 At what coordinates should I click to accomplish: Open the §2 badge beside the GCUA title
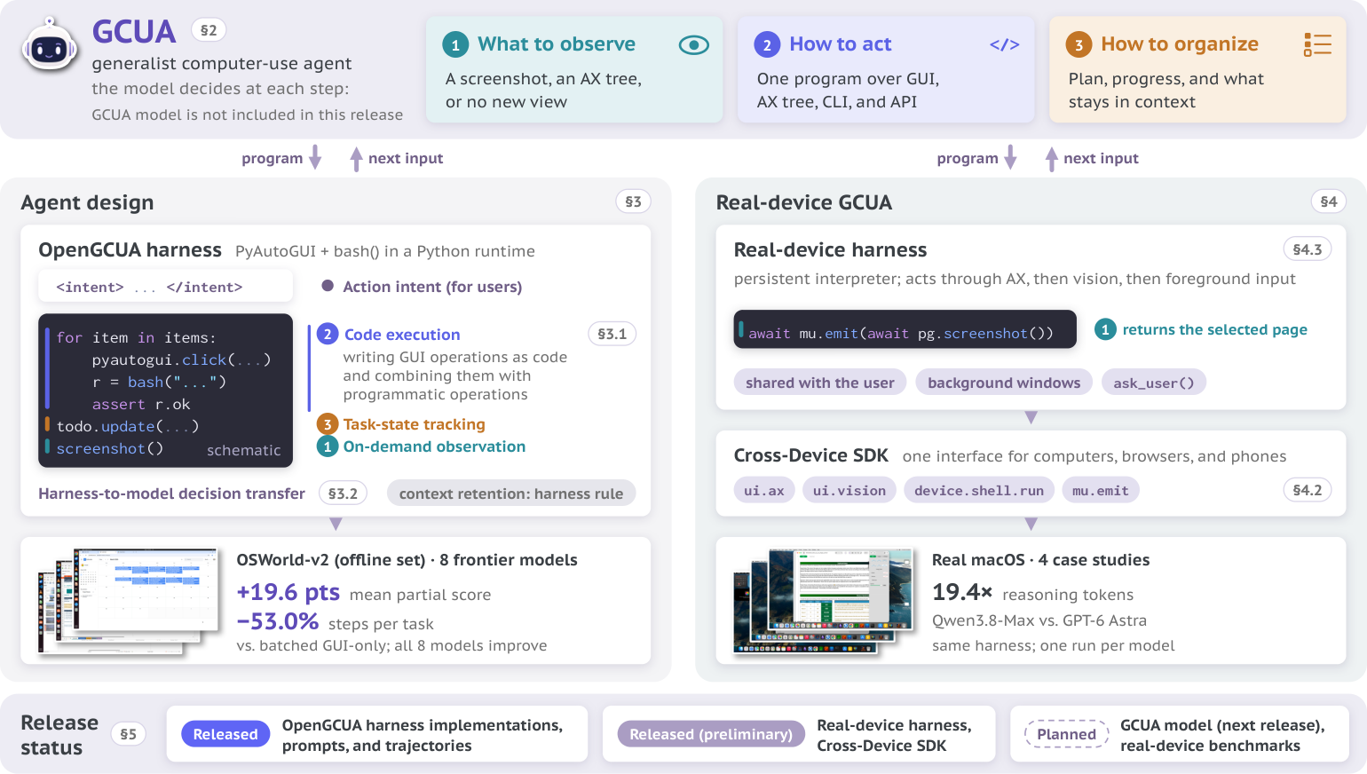point(209,30)
